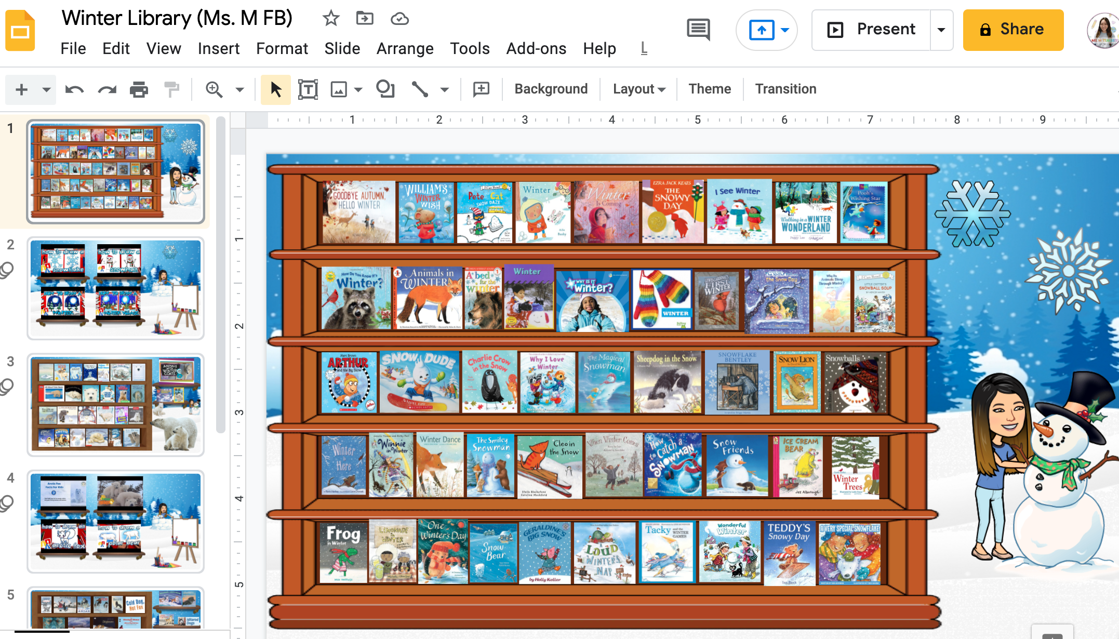Click the Background button
The width and height of the screenshot is (1119, 639).
[x=551, y=89]
